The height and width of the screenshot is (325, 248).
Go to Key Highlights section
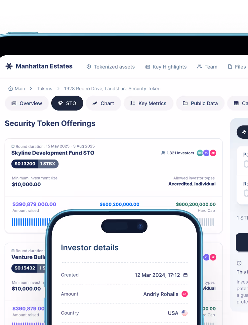point(166,67)
